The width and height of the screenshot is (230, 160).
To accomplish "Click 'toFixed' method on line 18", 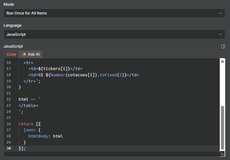I will tap(108, 75).
